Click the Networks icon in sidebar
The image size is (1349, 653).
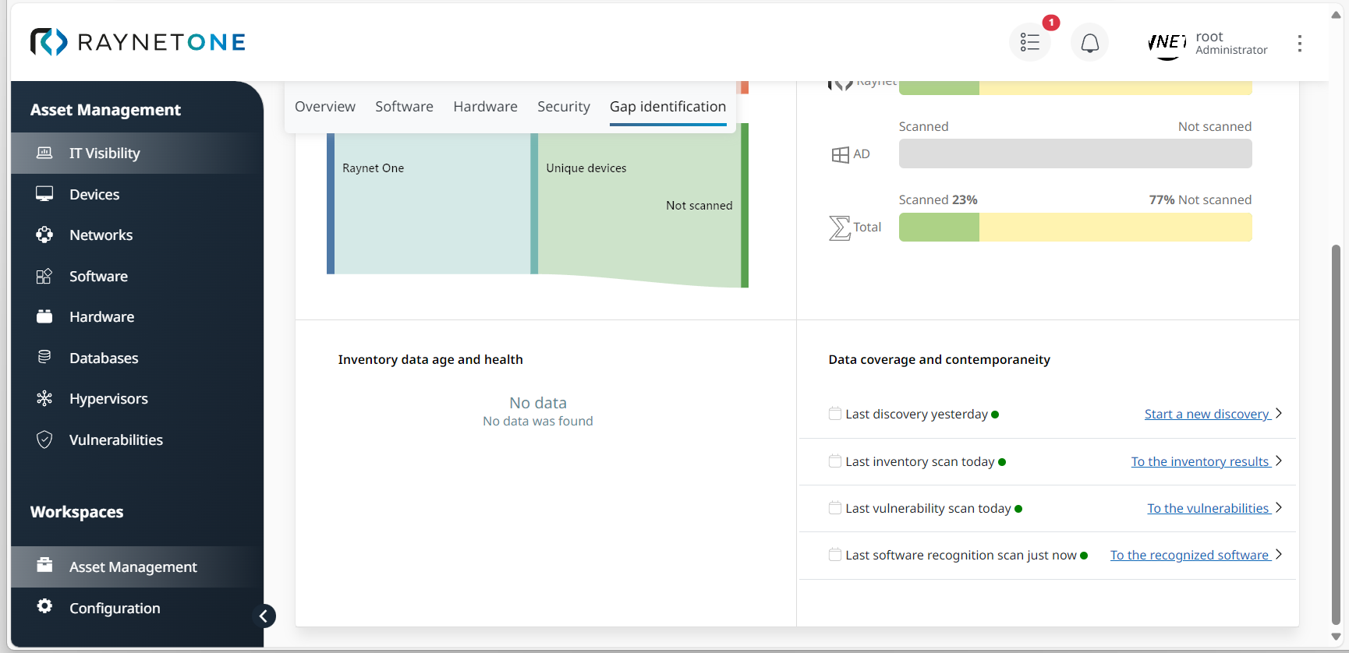(44, 235)
